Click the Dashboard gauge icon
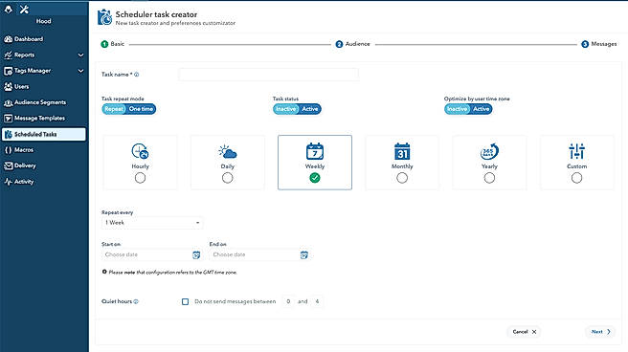Viewport: 628px width, 352px height. (8, 39)
